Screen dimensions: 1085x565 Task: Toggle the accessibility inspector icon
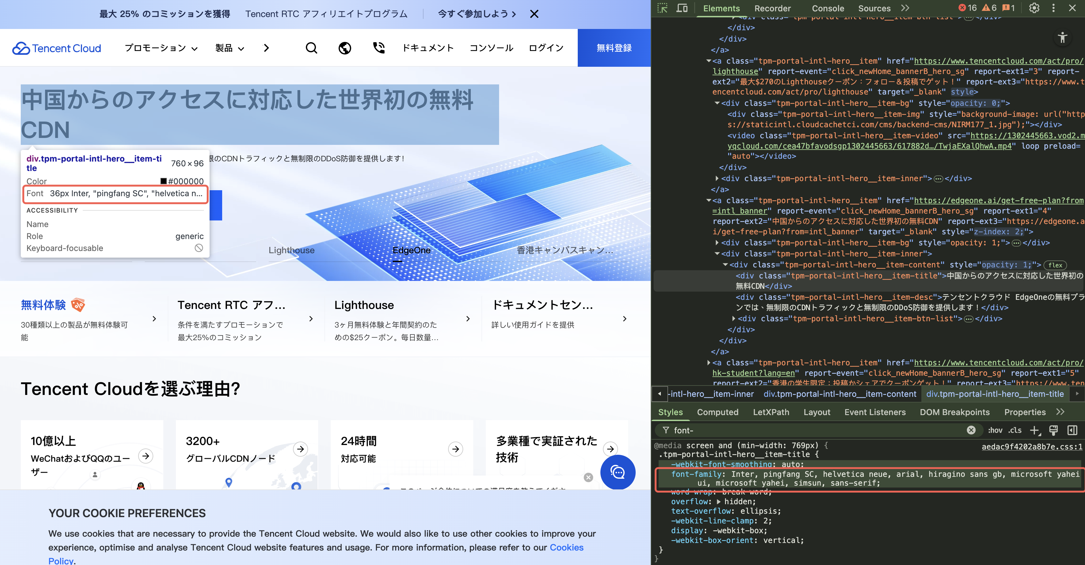click(x=1063, y=38)
